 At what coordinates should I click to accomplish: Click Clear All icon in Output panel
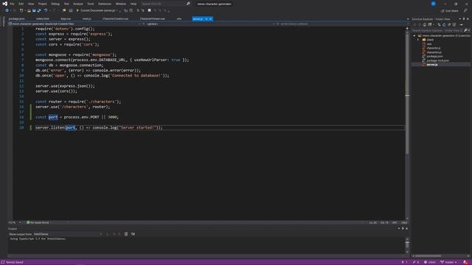pyautogui.click(x=126, y=234)
